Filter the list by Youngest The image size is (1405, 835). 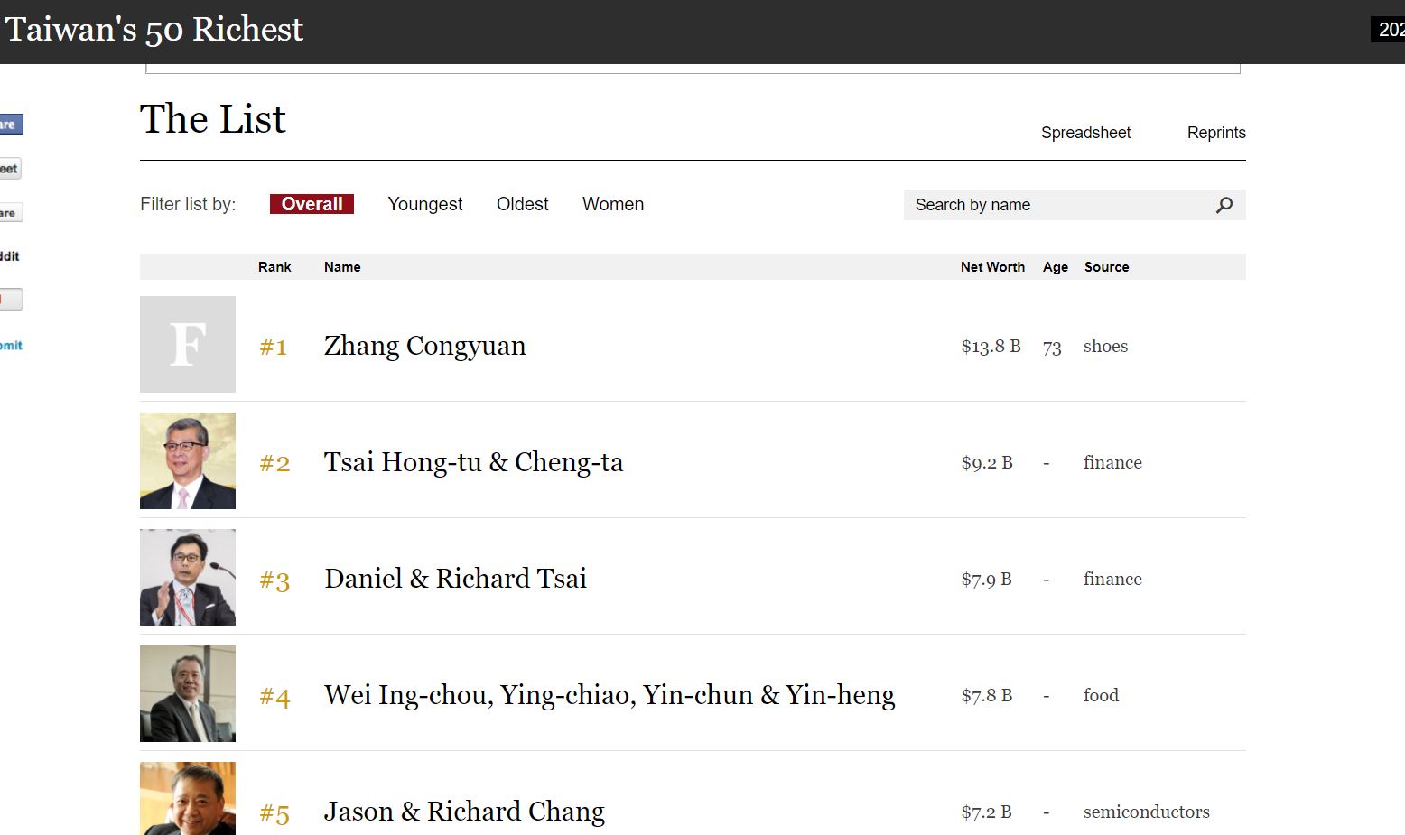point(424,204)
